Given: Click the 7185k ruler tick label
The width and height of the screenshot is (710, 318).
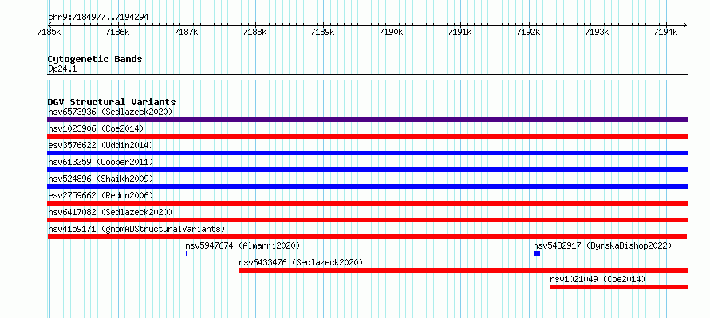Looking at the screenshot, I should pos(49,32).
